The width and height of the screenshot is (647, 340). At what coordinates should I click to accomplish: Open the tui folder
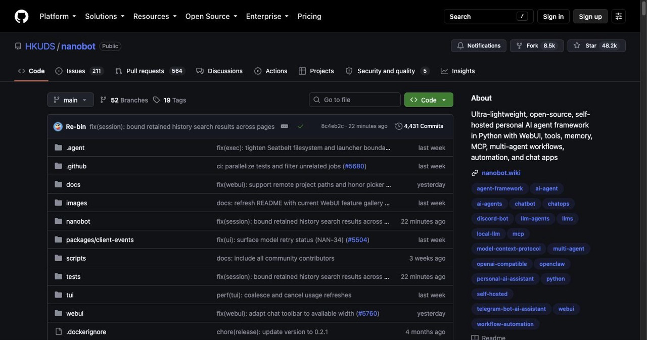click(70, 295)
